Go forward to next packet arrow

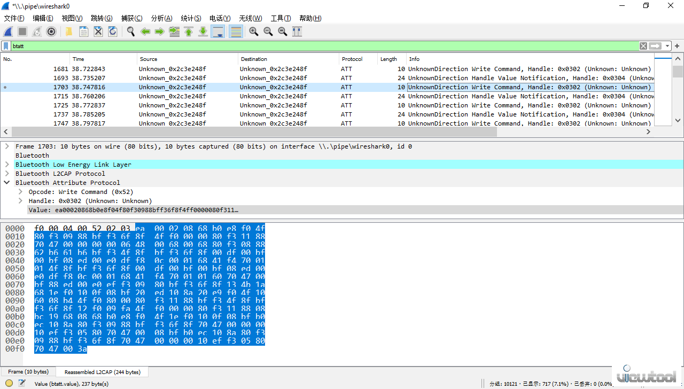click(159, 32)
